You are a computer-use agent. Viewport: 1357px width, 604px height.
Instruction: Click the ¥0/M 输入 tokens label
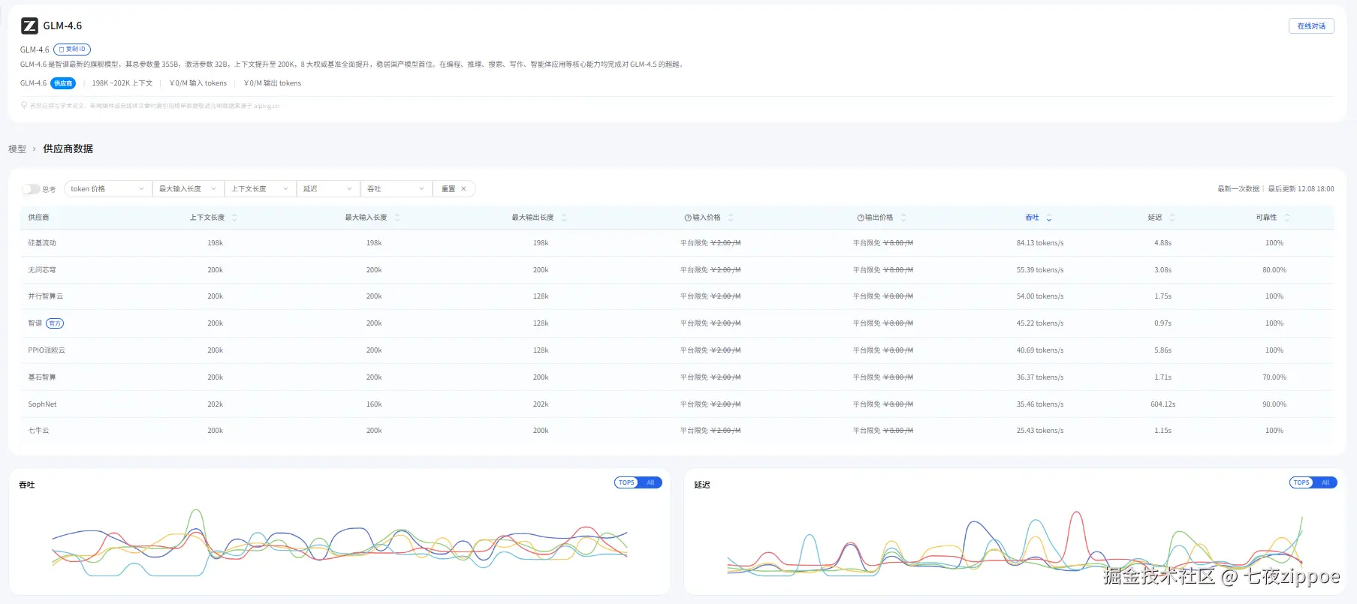click(198, 83)
